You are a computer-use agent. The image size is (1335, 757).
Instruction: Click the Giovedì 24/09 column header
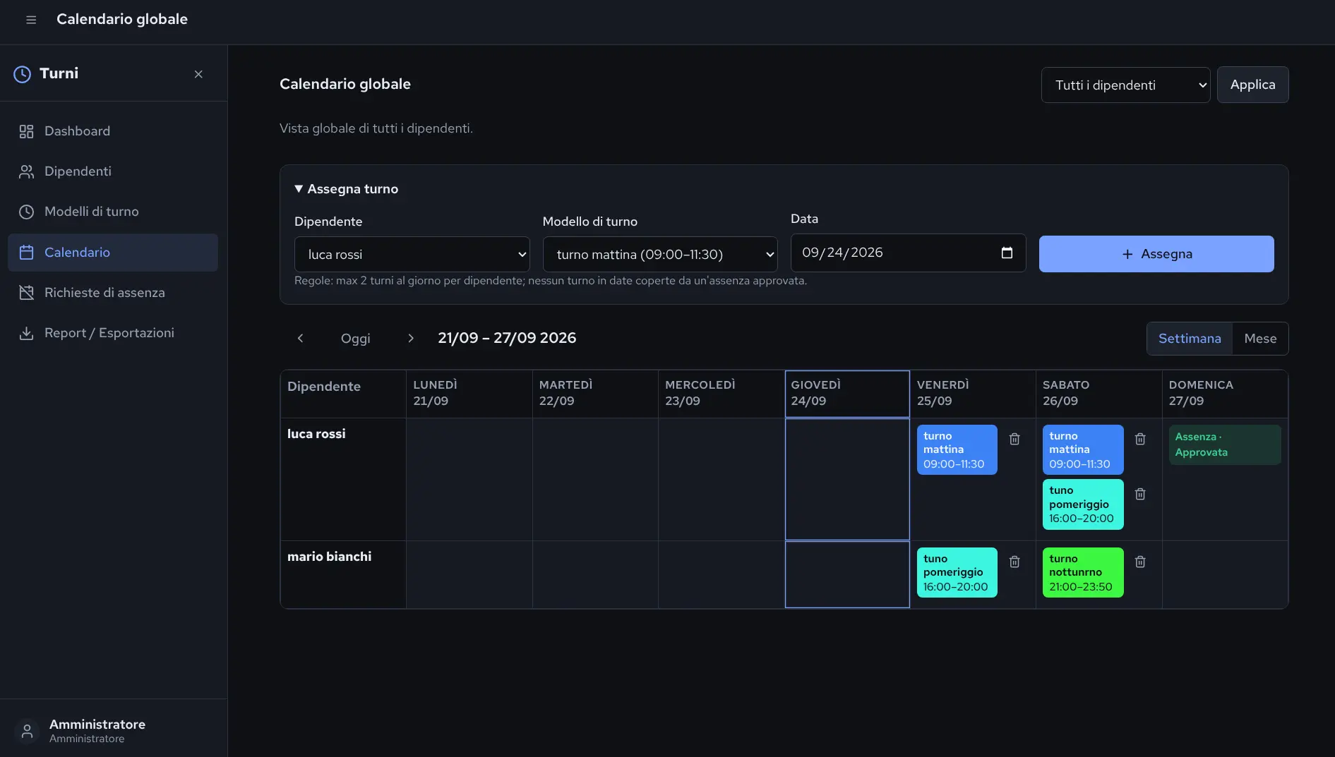(847, 394)
